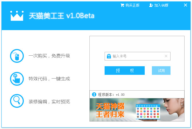Click the 一次购买，免费升级 label
Viewport: 192px width, 129px height.
49,56
